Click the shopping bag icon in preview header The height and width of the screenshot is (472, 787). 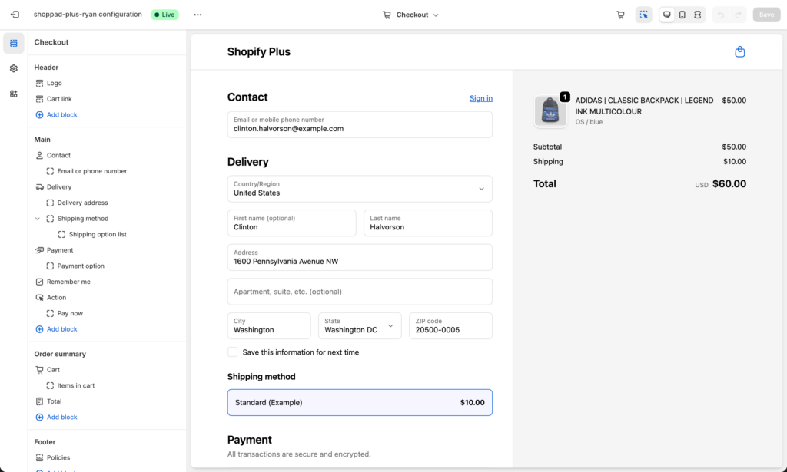(740, 51)
